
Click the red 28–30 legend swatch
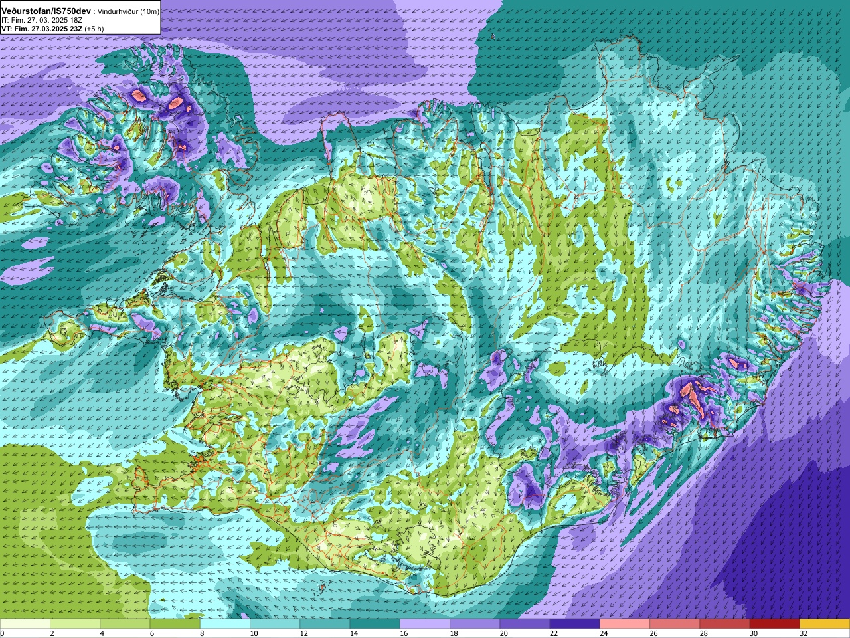724,623
